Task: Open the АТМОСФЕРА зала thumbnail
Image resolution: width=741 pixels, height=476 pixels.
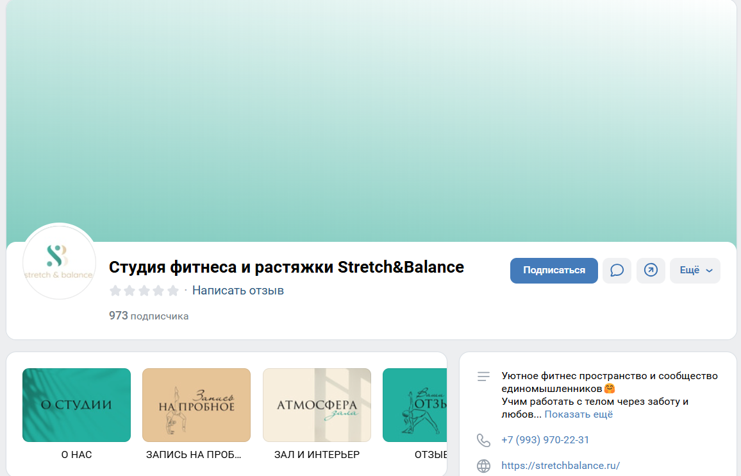Action: (317, 405)
